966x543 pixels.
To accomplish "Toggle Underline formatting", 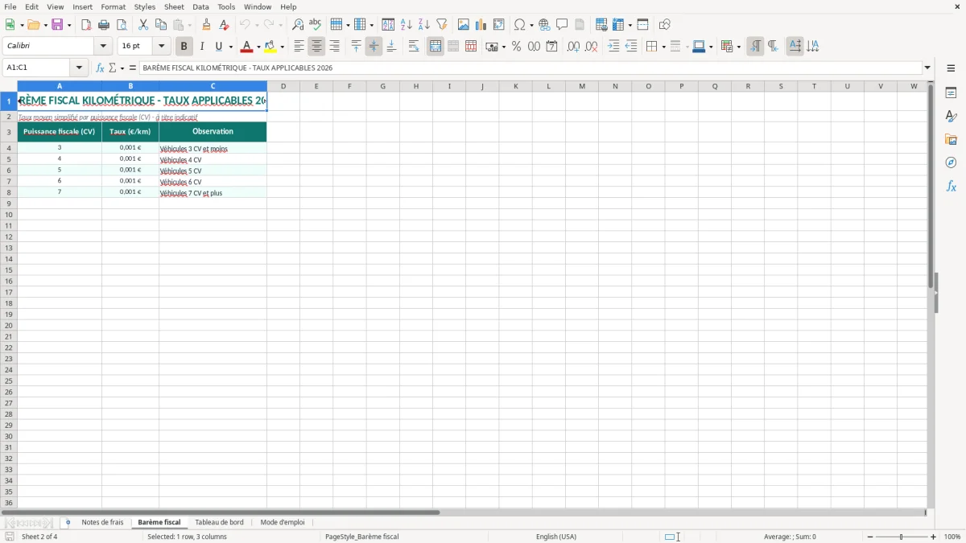I will [x=219, y=47].
